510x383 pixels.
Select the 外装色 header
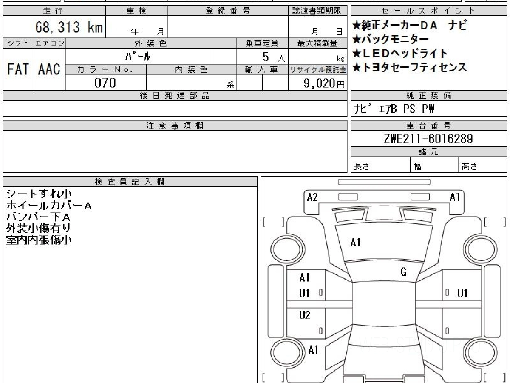151,43
